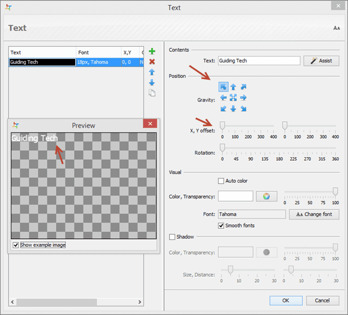
Task: Uncheck the Smooth fonts option
Action: (x=221, y=225)
